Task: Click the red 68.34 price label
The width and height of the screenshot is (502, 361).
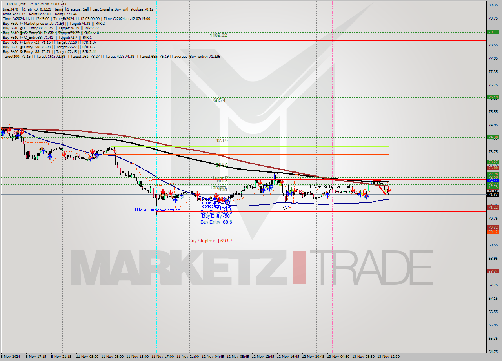Action: pyautogui.click(x=493, y=271)
